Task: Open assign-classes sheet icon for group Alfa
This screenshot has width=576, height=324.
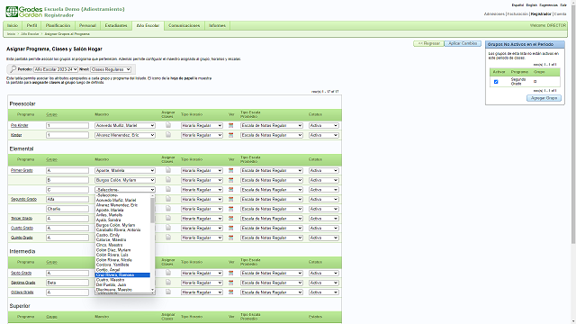Action: pos(168,199)
